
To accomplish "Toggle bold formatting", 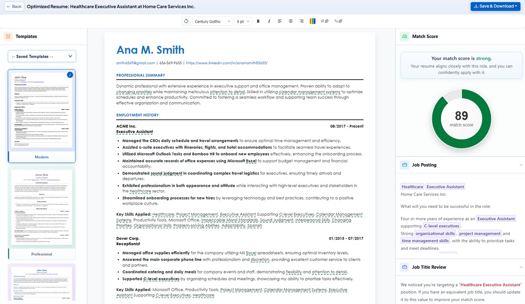I will pos(258,21).
